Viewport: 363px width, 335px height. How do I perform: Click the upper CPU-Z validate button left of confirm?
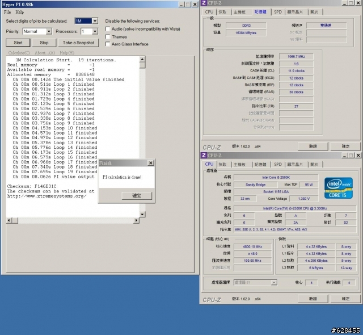(313, 146)
